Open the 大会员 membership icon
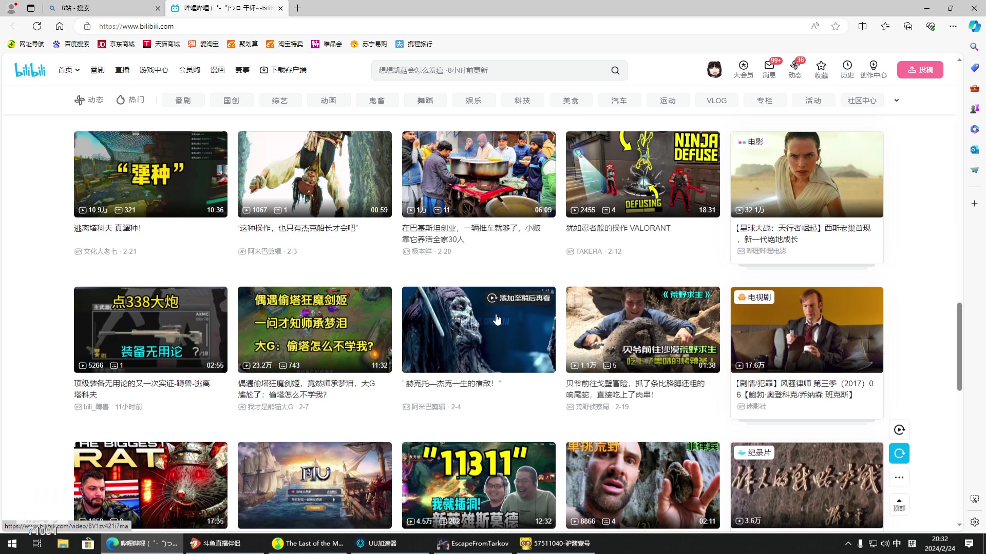986x554 pixels. tap(743, 70)
